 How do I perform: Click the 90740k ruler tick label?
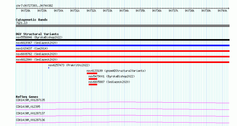pos(223,11)
